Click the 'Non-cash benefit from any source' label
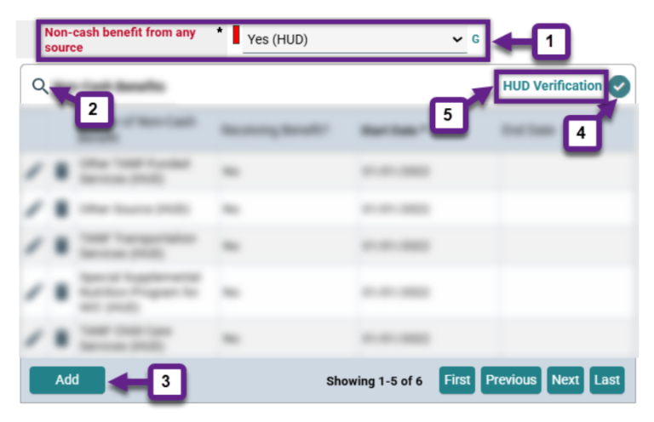Screen dimensions: 654x422 120,40
